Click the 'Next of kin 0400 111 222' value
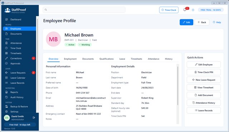The image size is (229, 132). coord(88,114)
